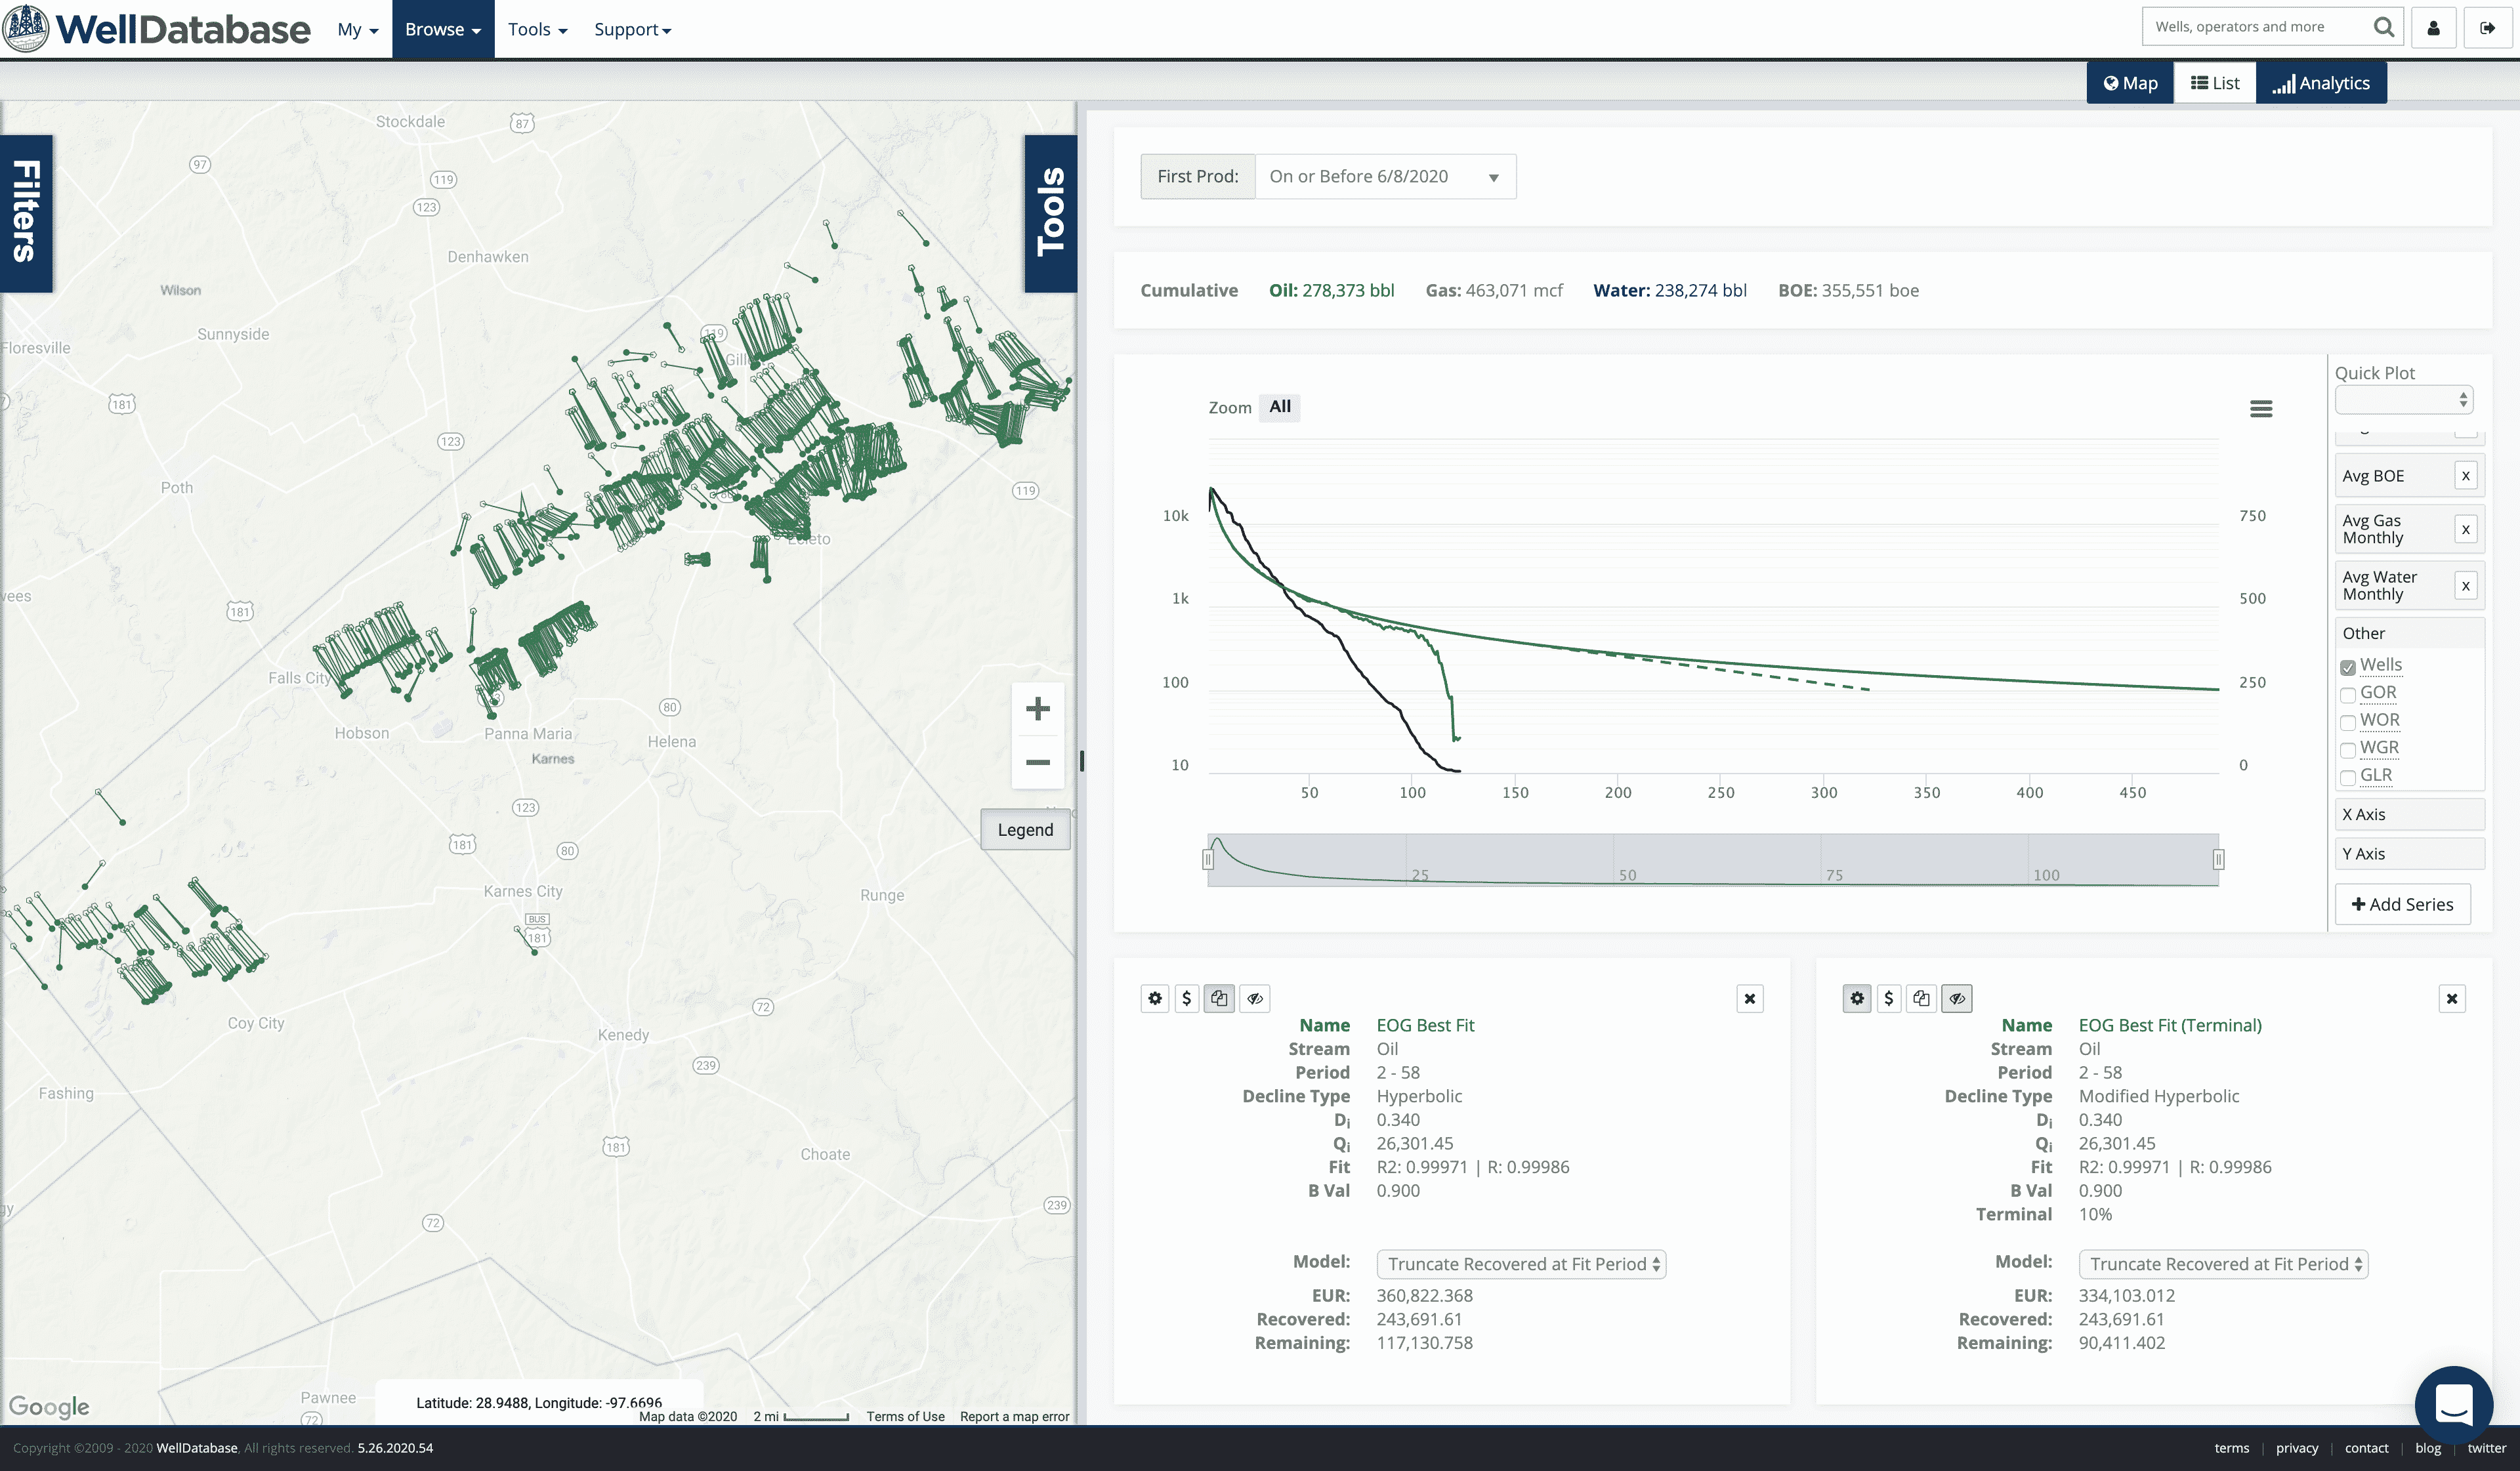Click the Add Series button
Image resolution: width=2520 pixels, height=1471 pixels.
pos(2402,904)
